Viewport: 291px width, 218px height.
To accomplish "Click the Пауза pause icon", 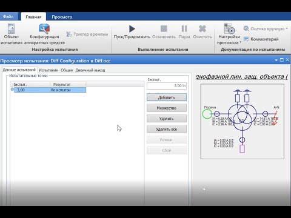I will (184, 28).
